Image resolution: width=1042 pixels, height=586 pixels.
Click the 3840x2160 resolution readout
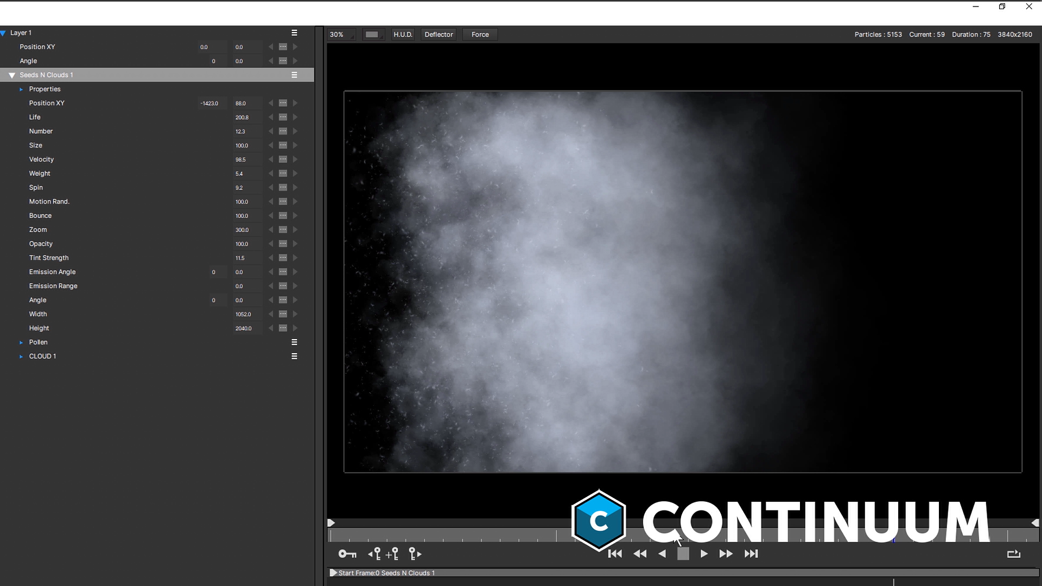coord(1015,34)
